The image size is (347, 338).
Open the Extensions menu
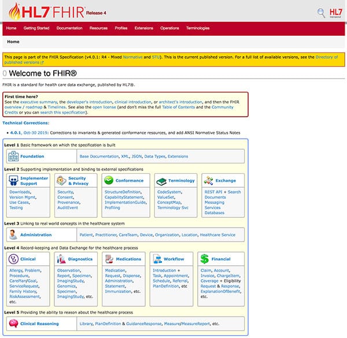[144, 28]
